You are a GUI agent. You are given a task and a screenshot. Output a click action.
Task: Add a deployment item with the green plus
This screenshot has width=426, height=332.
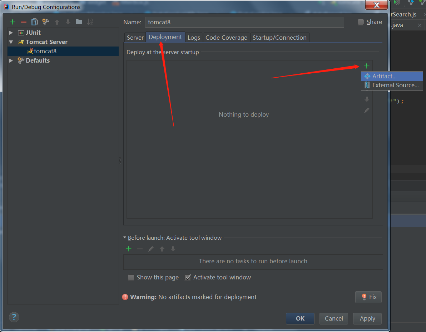[x=367, y=66]
